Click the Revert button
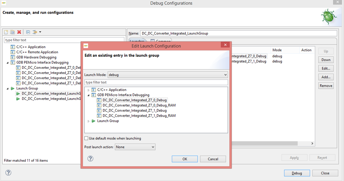The image size is (344, 181). tap(322, 158)
